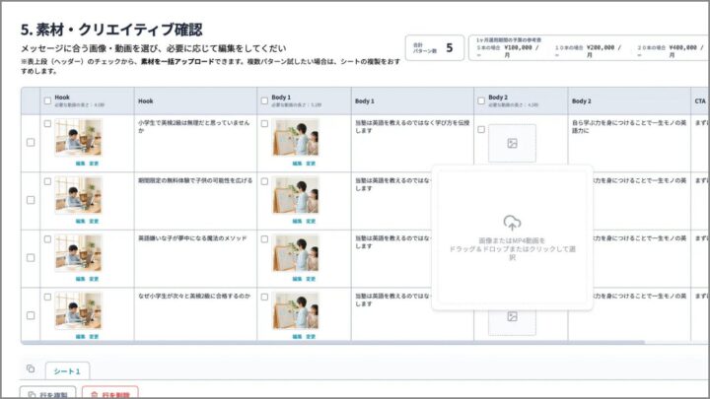Screen dimensions: 710x399
Task: Click the 行を複製 button
Action: click(x=47, y=394)
